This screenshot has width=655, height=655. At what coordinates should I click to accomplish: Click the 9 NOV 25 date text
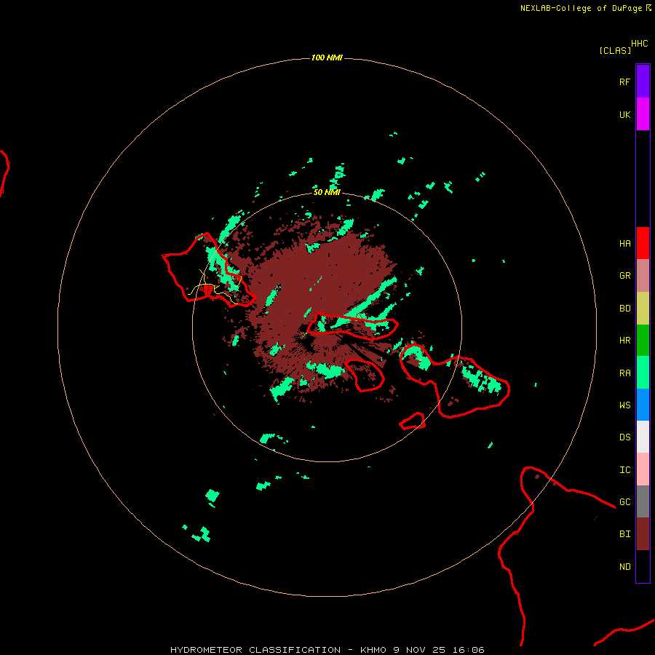pyautogui.click(x=419, y=650)
